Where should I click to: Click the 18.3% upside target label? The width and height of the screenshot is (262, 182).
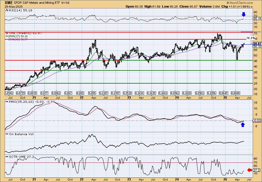pyautogui.click(x=251, y=38)
